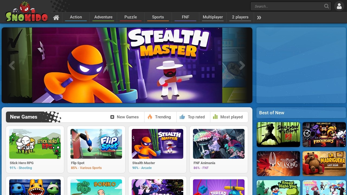Click the '86% - FNF' label
This screenshot has width=347, height=195.
201,168
